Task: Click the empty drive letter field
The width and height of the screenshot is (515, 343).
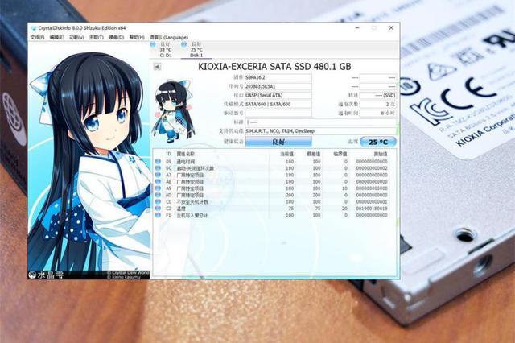Action: [x=278, y=113]
